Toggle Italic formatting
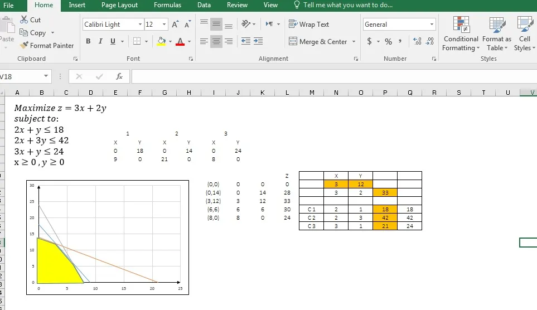This screenshot has width=537, height=310. point(100,41)
